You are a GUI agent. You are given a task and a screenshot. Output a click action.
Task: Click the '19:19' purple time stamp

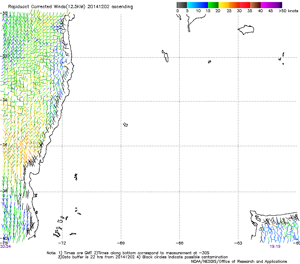coord(275,247)
